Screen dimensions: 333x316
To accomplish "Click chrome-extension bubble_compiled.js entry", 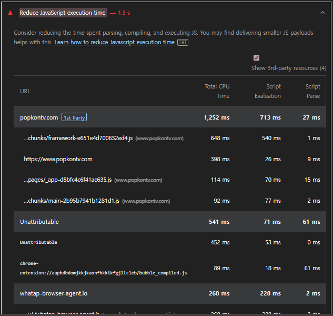I will 104,268.
